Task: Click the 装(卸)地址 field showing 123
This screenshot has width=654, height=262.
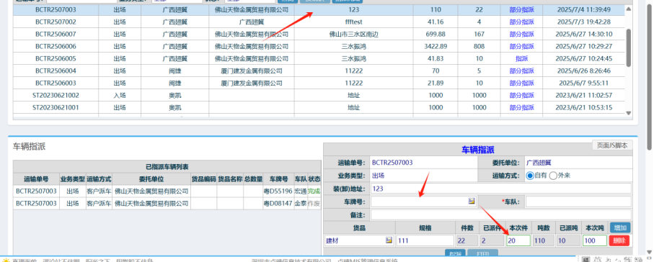Action: point(501,189)
